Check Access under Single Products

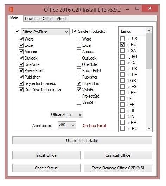pos(79,51)
